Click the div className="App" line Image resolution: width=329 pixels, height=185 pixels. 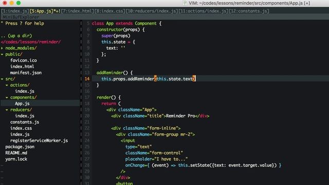[x=132, y=109]
